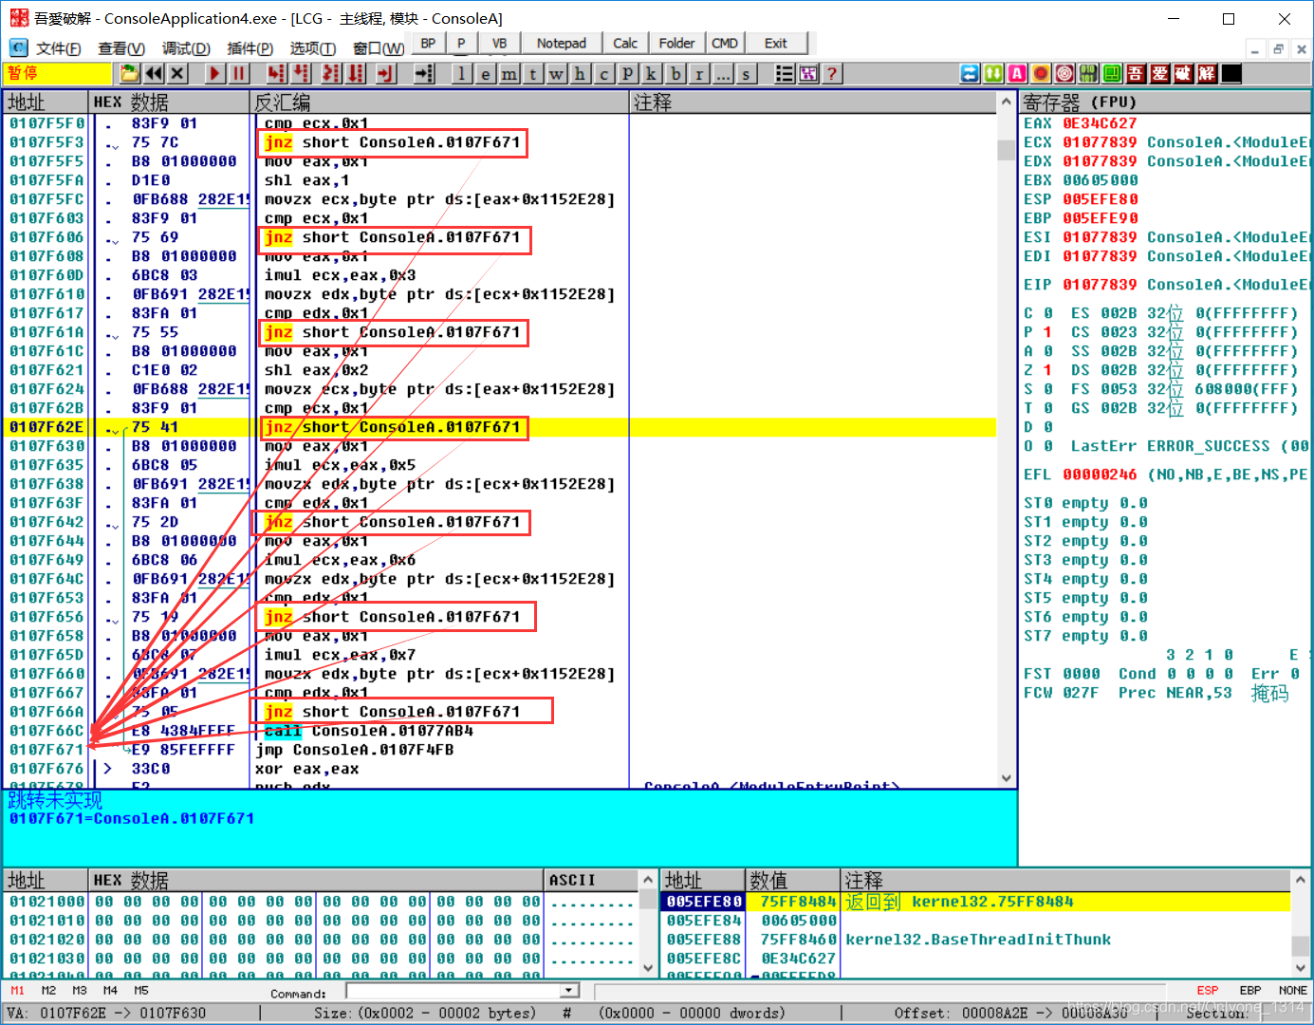Viewport: 1314px width, 1025px height.
Task: Select memory marker M5 in the status bar
Action: (141, 991)
